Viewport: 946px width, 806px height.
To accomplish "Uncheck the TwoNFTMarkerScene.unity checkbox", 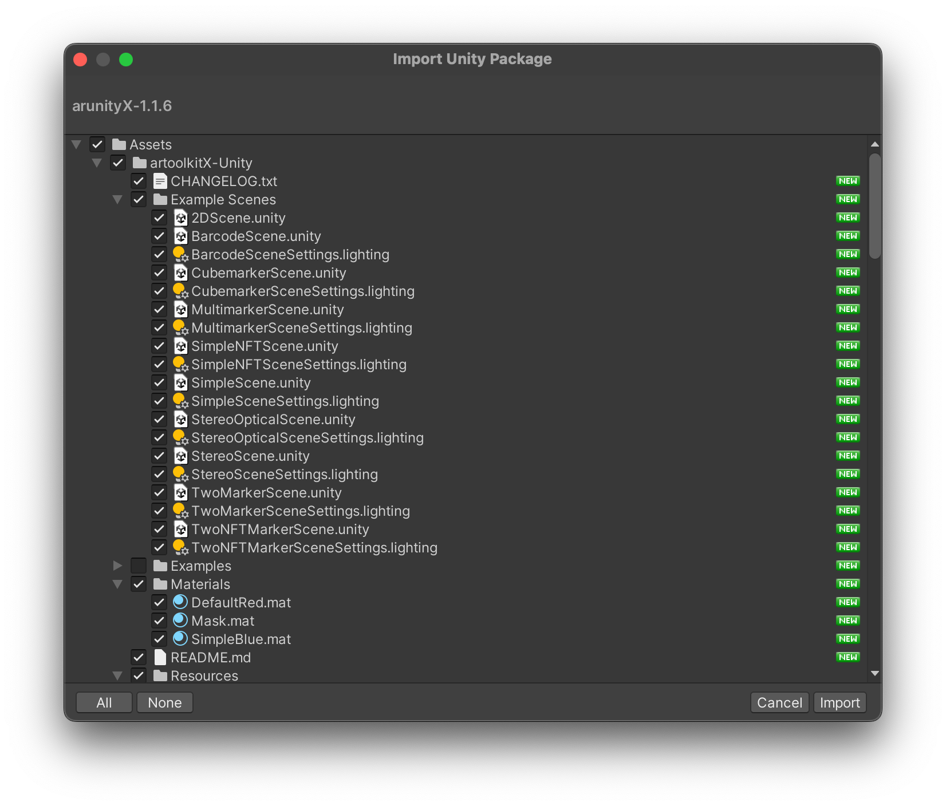I will 159,529.
